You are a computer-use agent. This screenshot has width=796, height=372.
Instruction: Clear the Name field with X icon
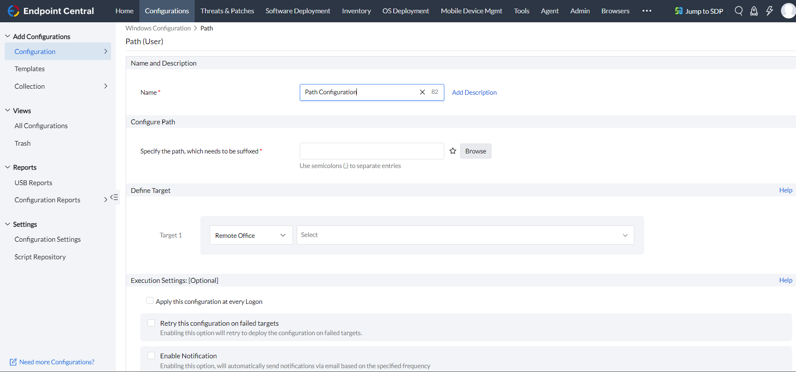422,92
